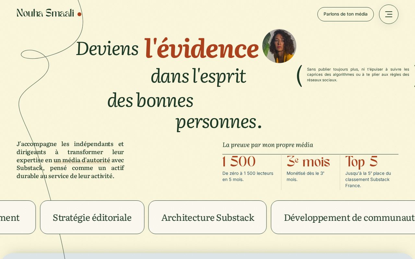415x259 pixels.
Task: Click the "1 500" statistic
Action: coord(239,162)
